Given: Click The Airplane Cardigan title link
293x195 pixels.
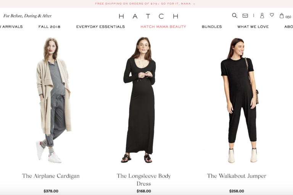Looking at the screenshot, I should pos(51,176).
